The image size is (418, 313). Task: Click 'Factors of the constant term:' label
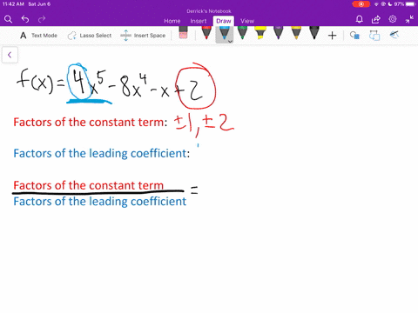[x=91, y=122]
